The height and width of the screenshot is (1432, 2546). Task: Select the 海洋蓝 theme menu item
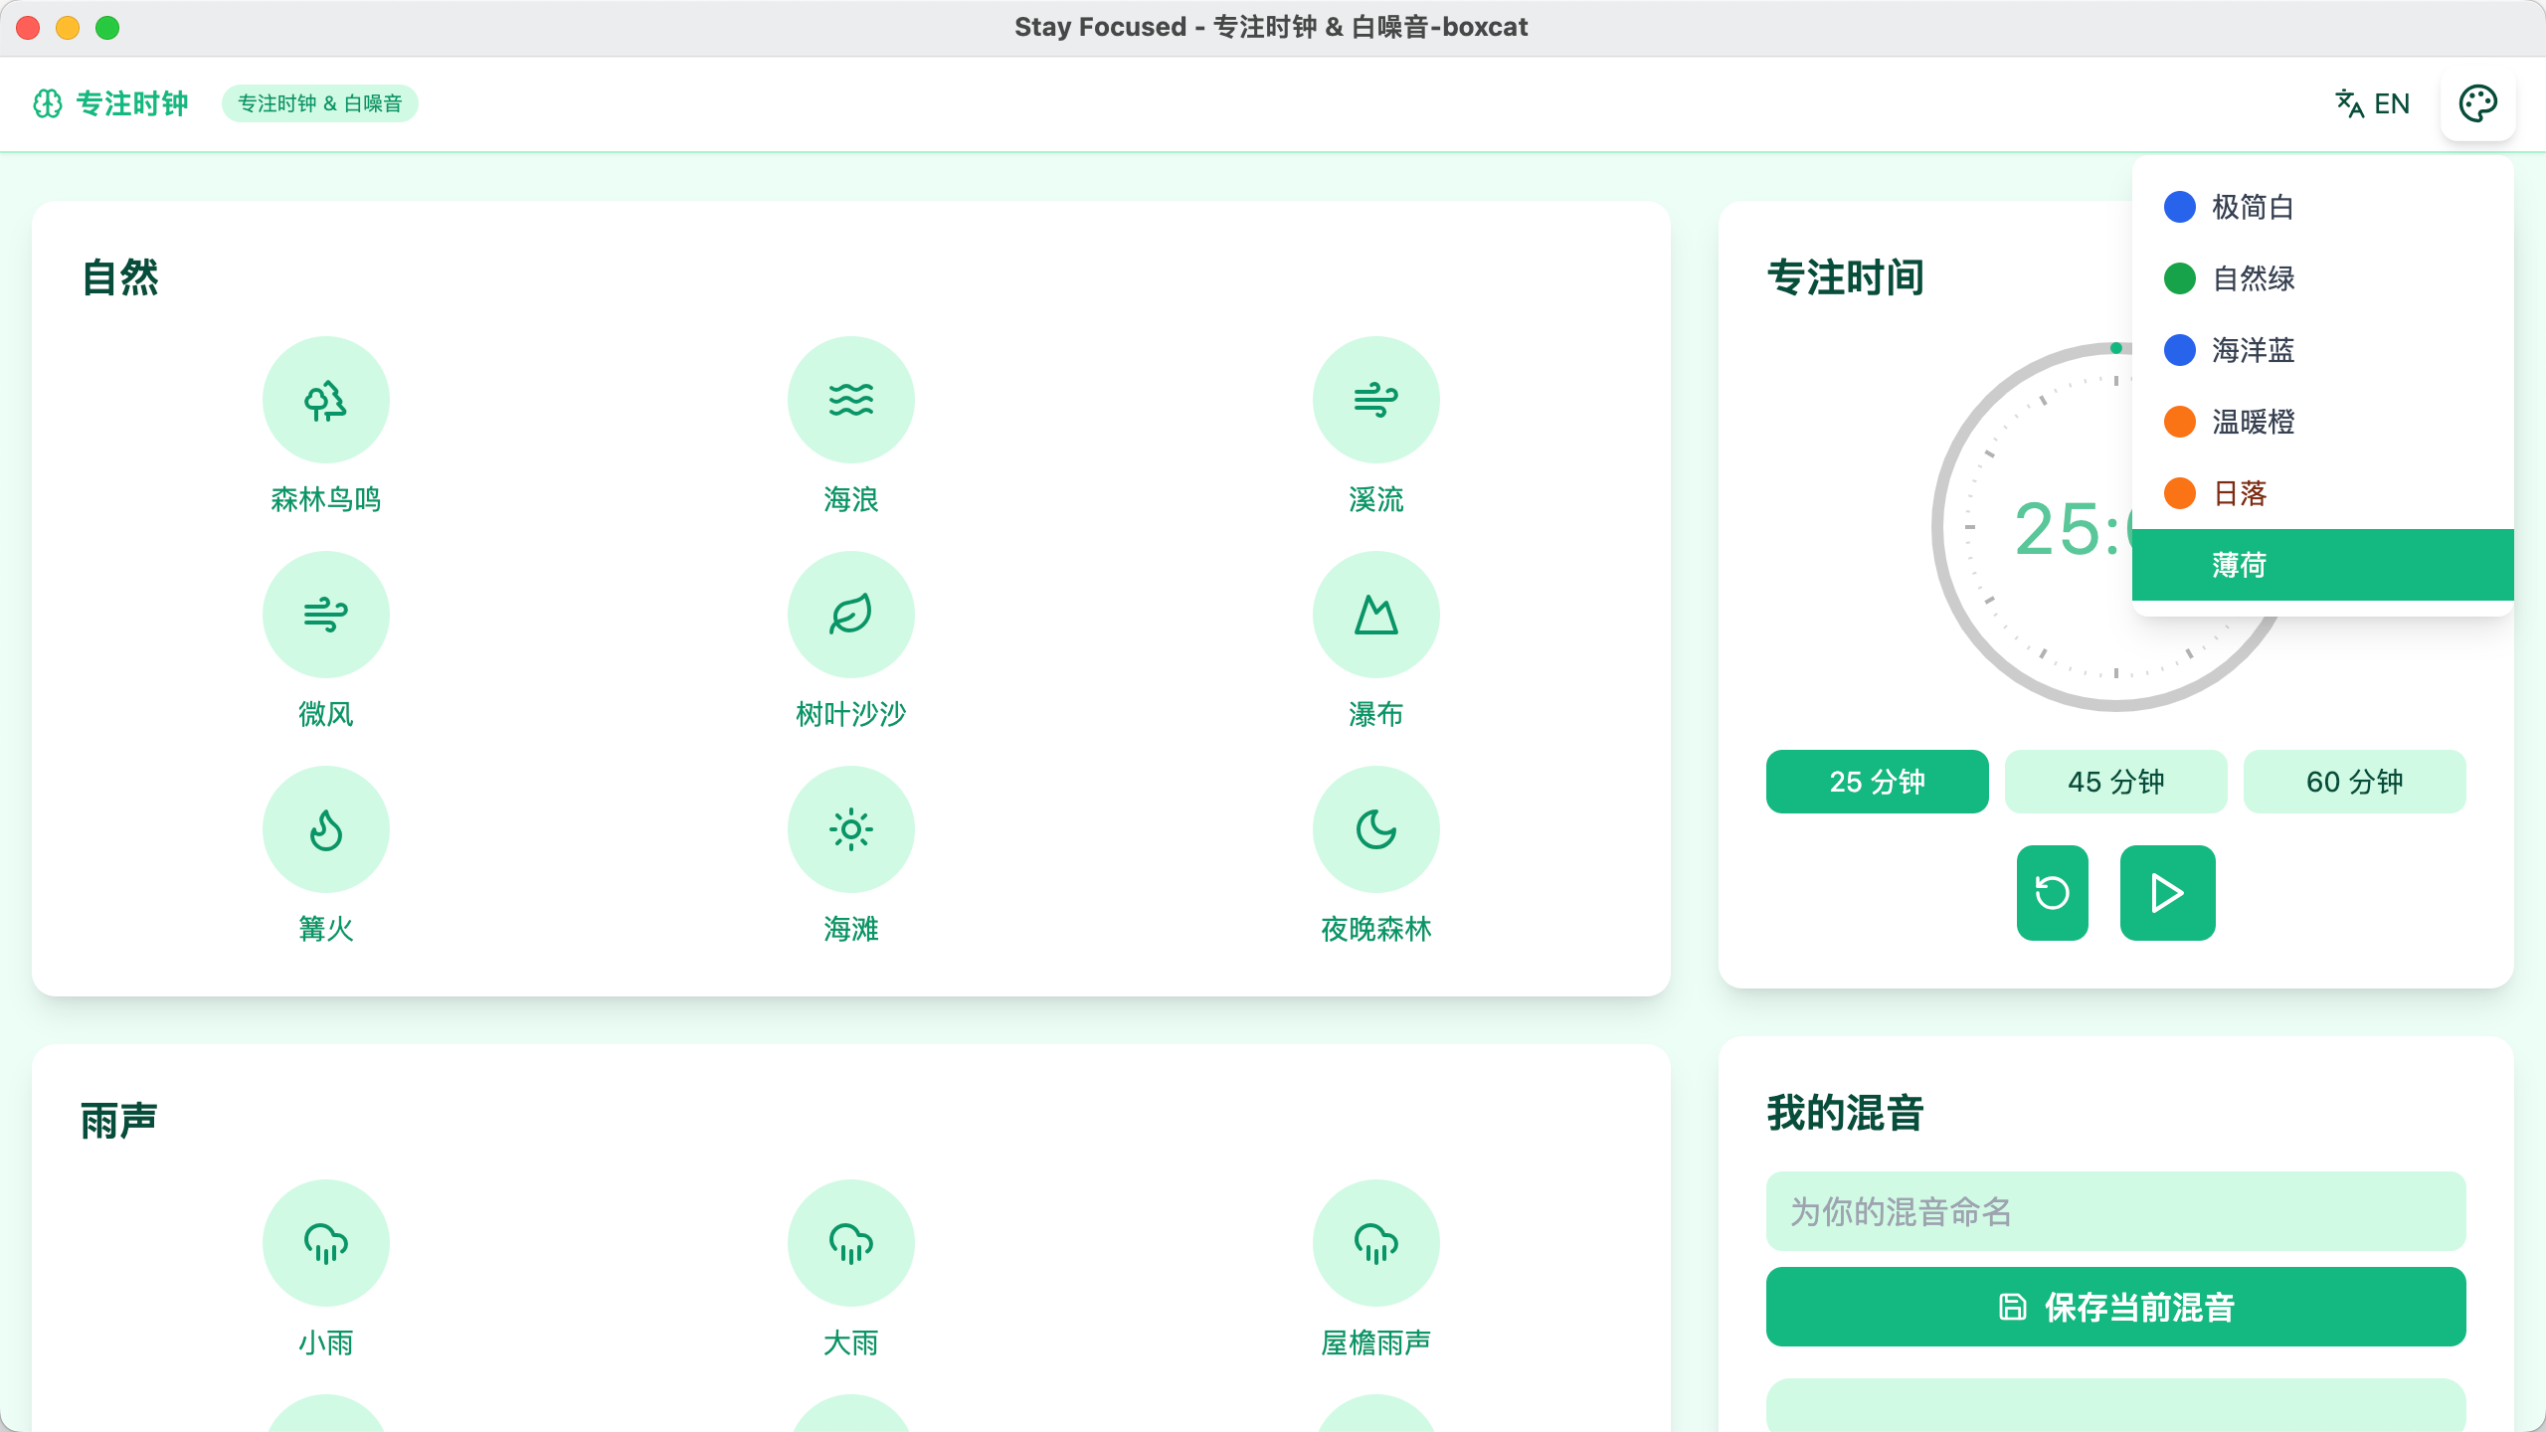click(2322, 350)
